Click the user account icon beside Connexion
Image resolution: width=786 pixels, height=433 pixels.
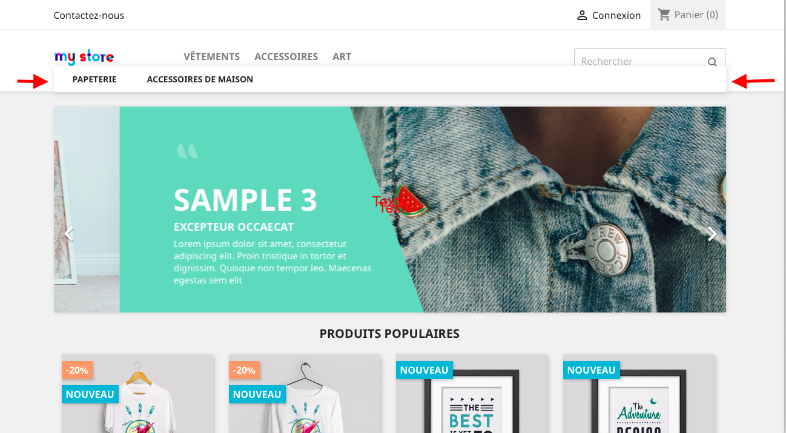[582, 15]
